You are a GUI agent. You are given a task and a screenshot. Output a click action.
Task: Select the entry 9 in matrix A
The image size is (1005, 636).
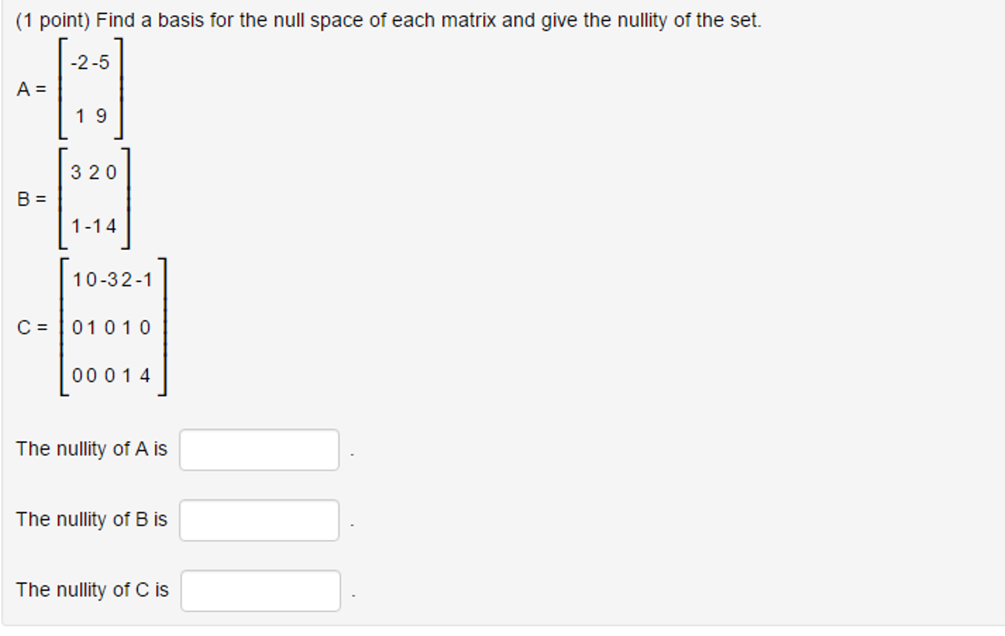[102, 116]
